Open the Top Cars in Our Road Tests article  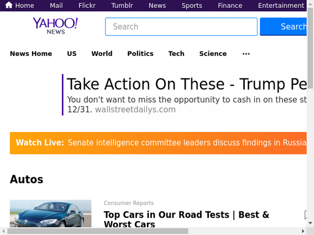186,219
